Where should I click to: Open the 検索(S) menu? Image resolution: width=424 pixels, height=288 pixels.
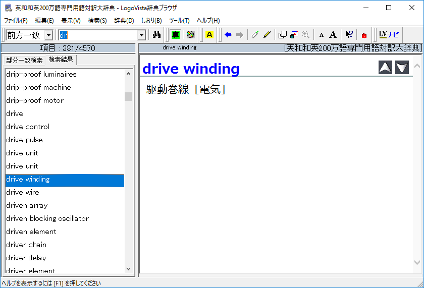tap(97, 21)
